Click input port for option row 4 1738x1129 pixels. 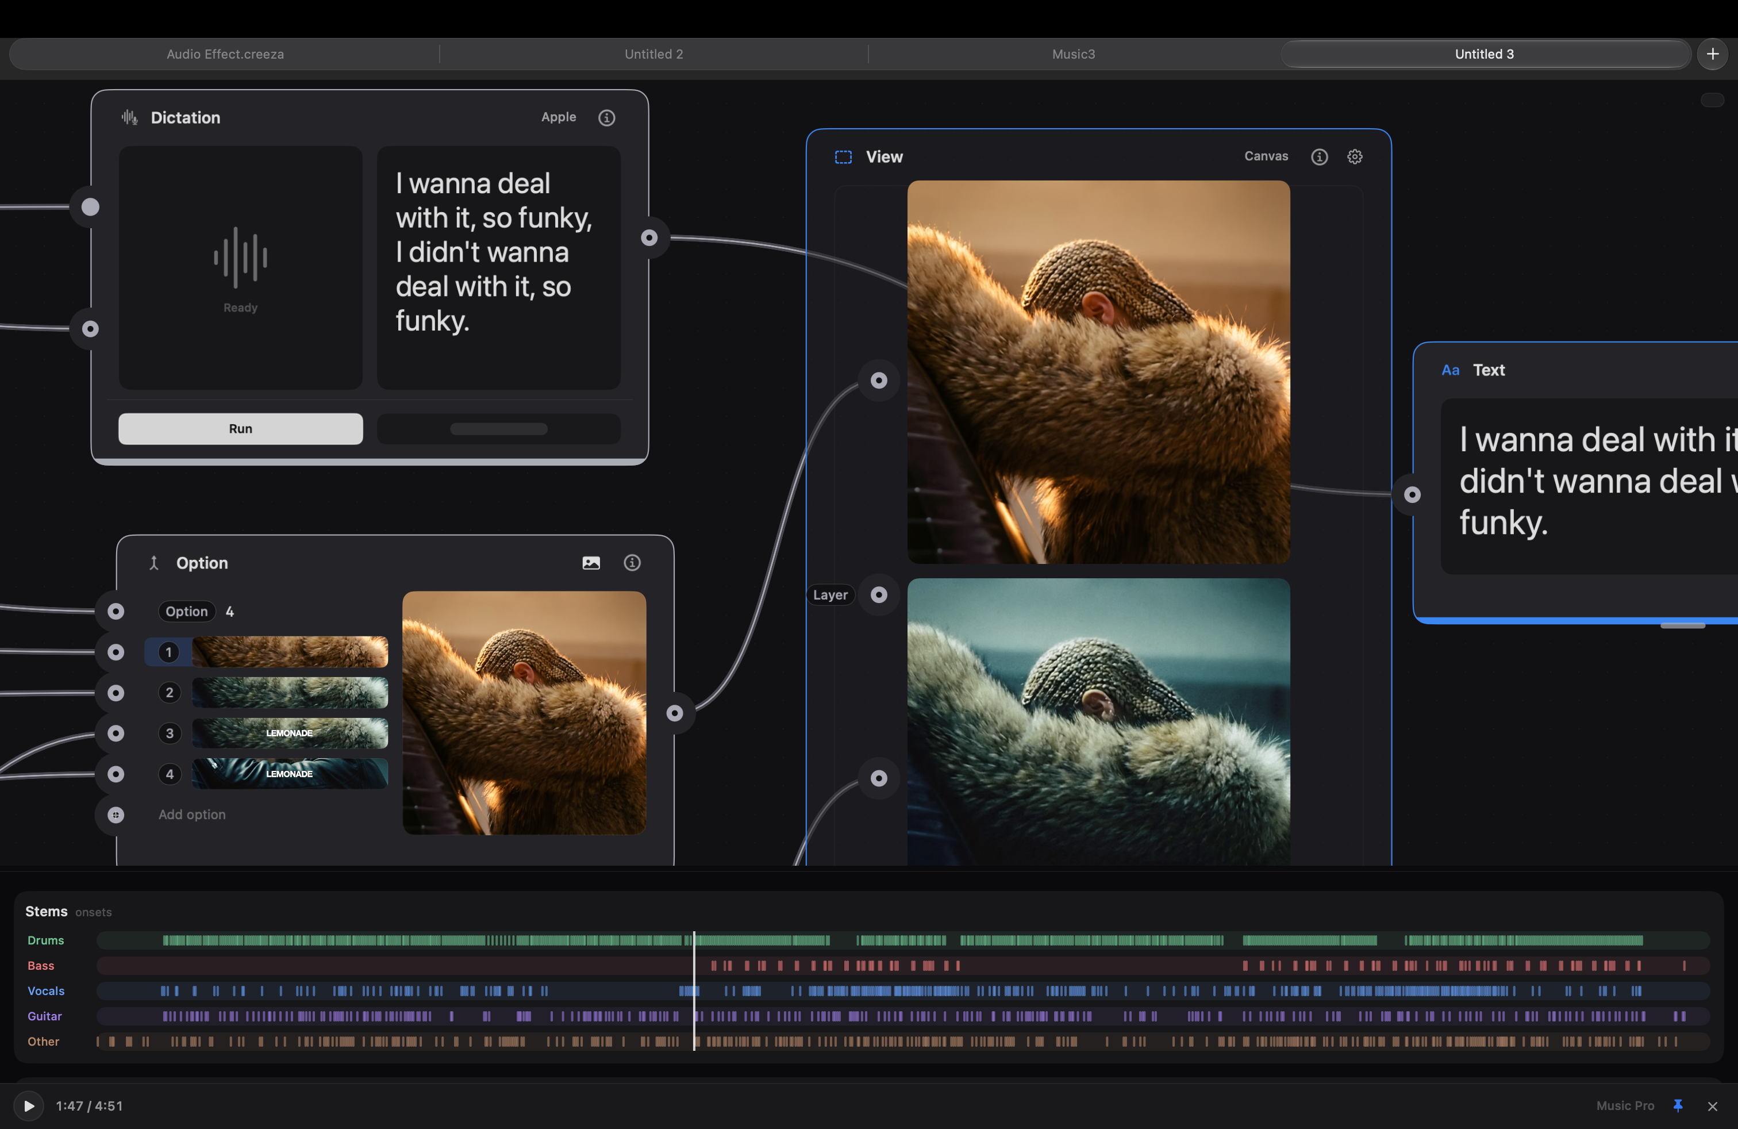tap(116, 774)
